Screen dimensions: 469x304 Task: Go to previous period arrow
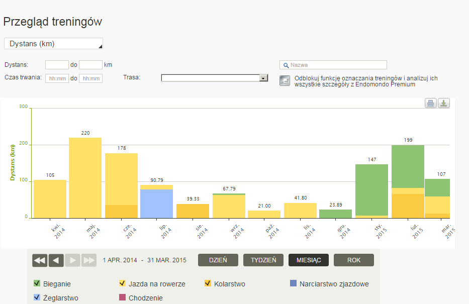click(56, 260)
